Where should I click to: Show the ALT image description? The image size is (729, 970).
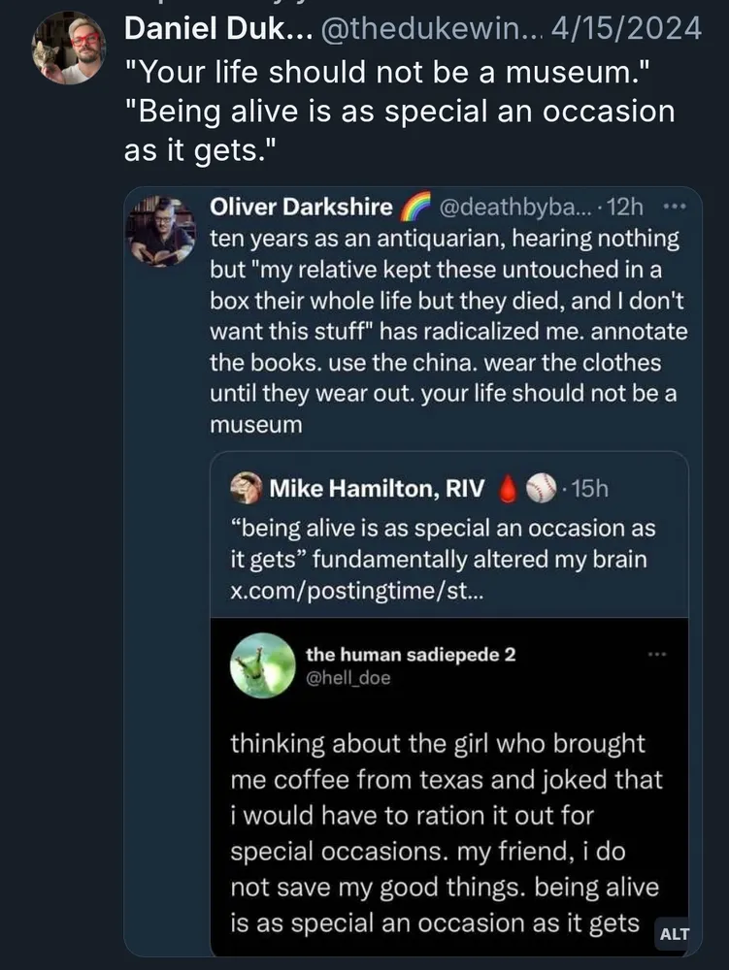674,934
